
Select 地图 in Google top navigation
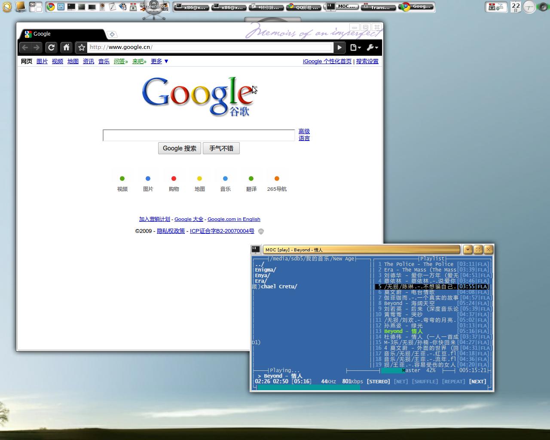73,61
